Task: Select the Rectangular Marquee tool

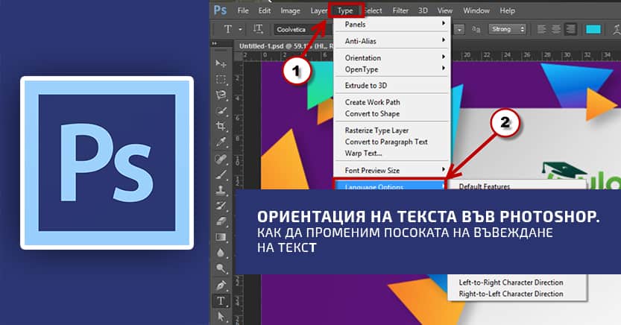Action: tap(221, 79)
